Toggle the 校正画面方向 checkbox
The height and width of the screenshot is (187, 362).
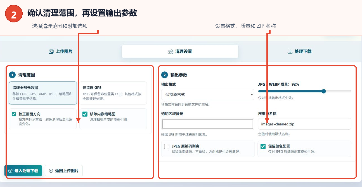14,114
